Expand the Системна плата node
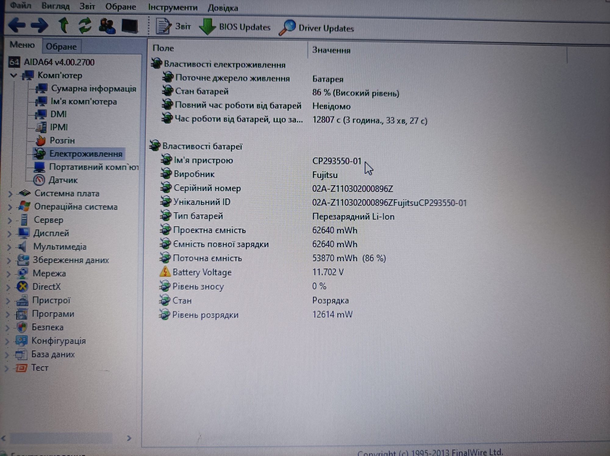This screenshot has height=456, width=610. pyautogui.click(x=10, y=194)
